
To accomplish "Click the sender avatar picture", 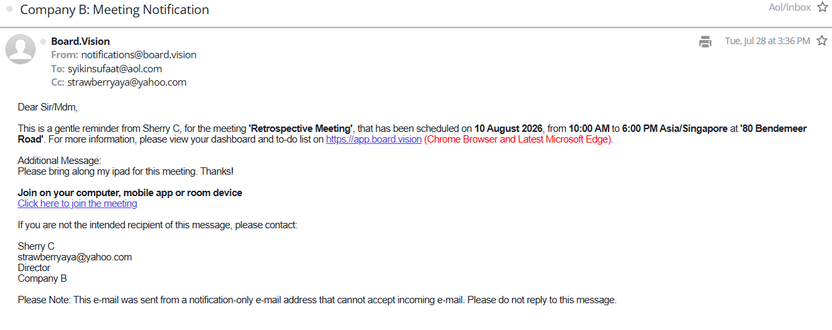I will click(x=21, y=49).
